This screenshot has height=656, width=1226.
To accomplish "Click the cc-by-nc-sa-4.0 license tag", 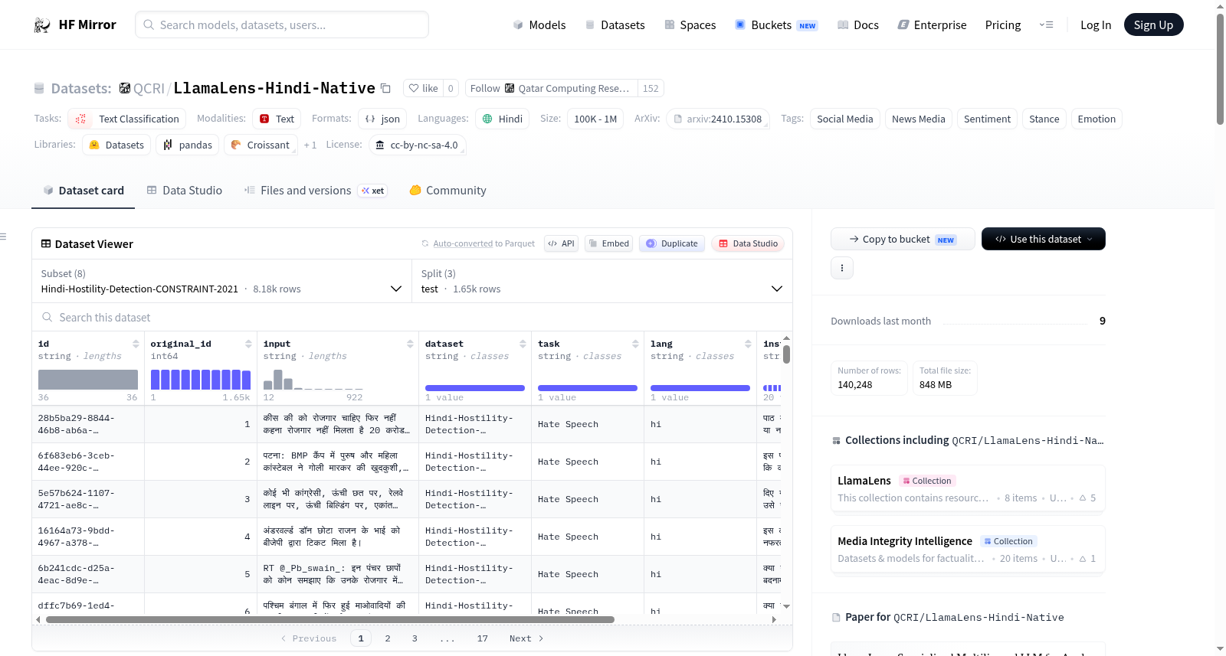I will (x=417, y=145).
